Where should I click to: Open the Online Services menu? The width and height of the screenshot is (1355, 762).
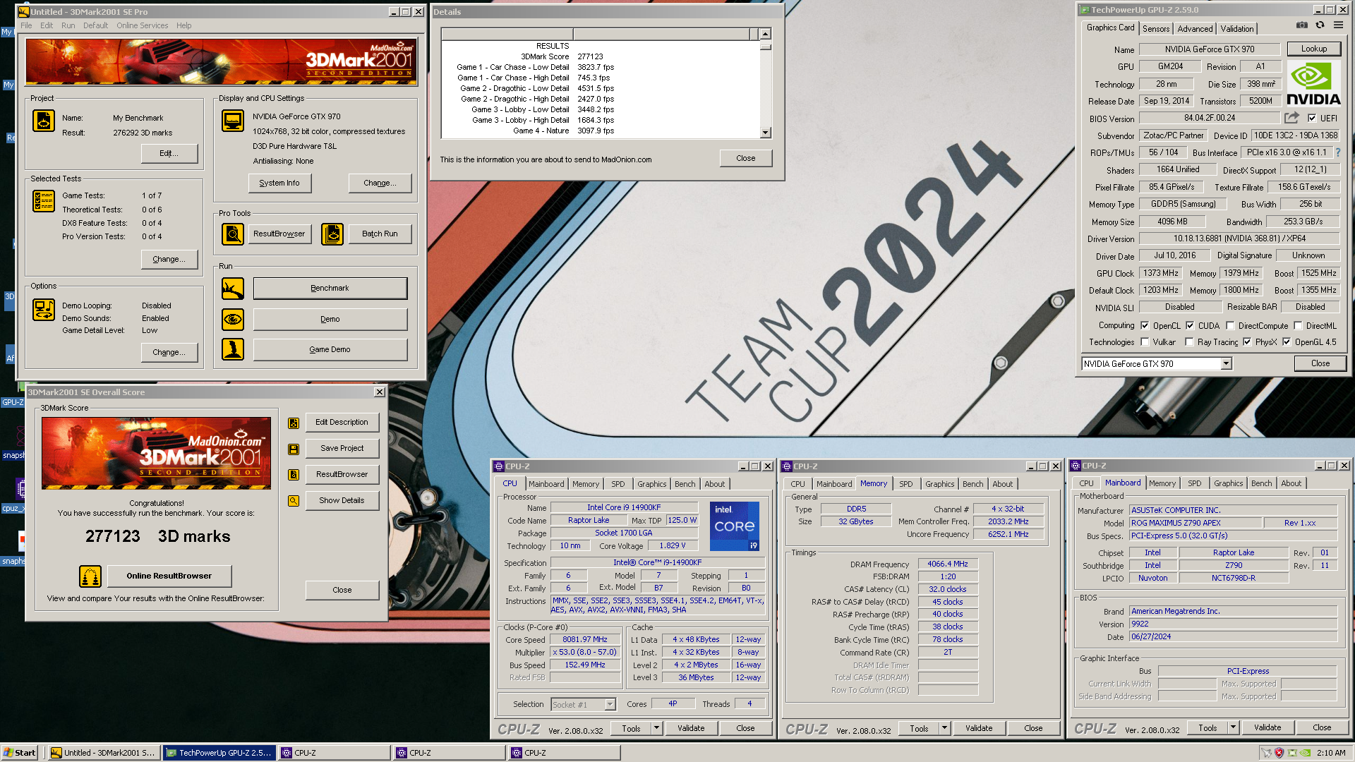click(x=143, y=25)
